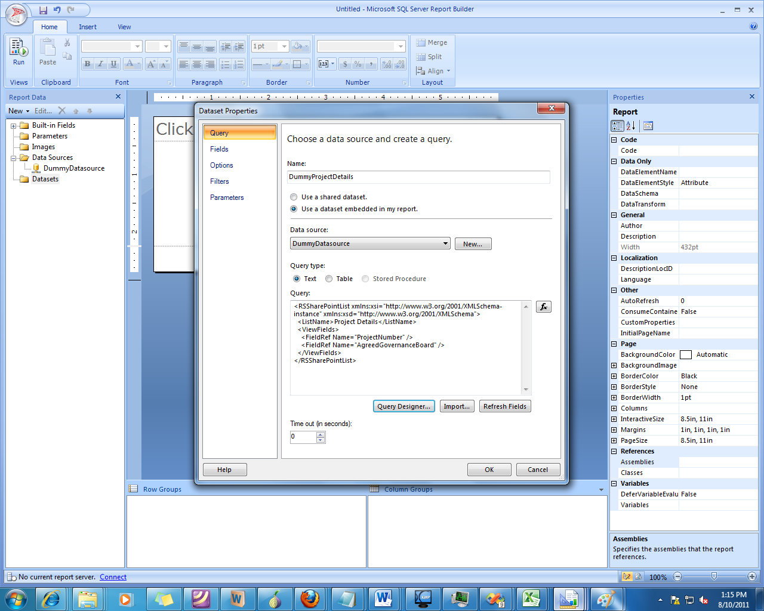This screenshot has width=764, height=611.
Task: Open the New dropdown in Report Data
Action: tap(19, 111)
